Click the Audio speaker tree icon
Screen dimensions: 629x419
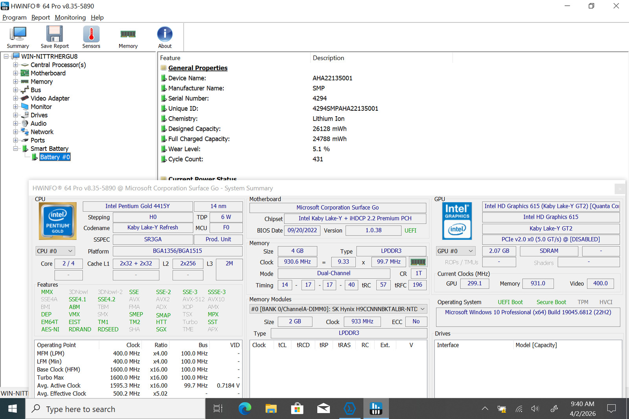pos(25,123)
